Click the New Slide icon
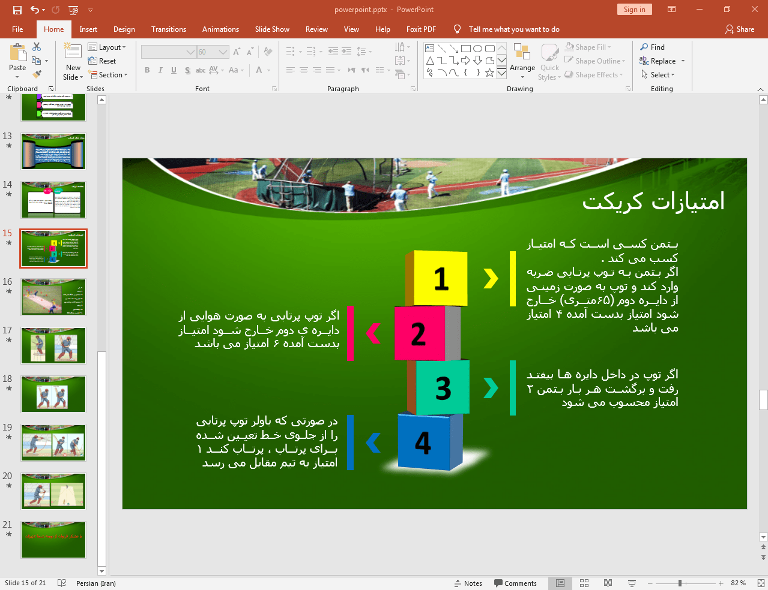This screenshot has height=590, width=768. click(73, 52)
